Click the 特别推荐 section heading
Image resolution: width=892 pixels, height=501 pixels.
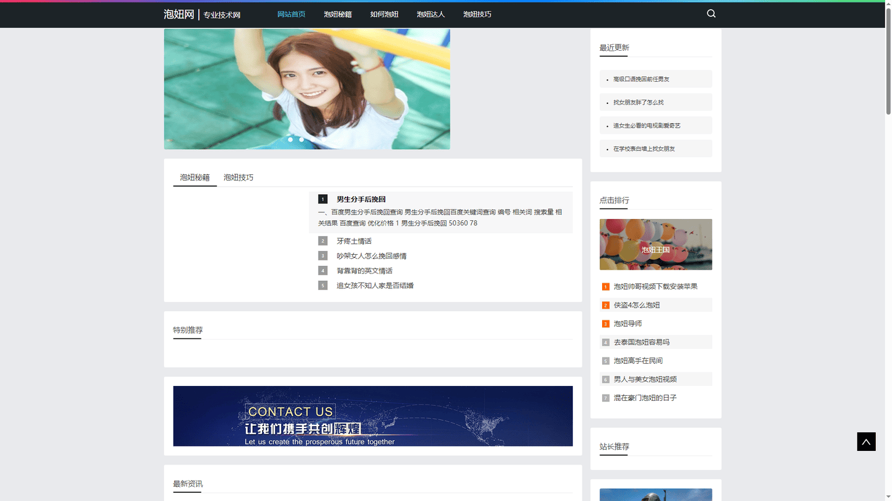188,330
